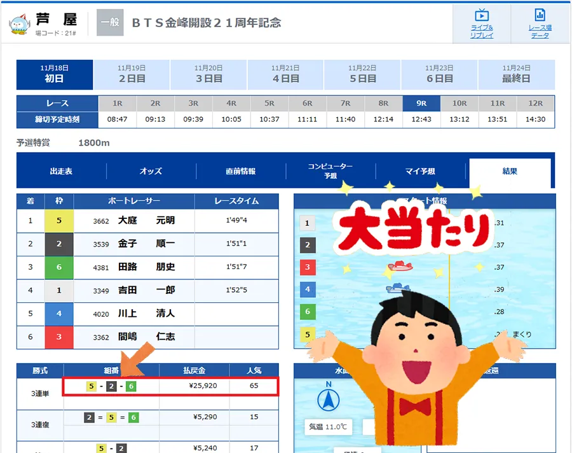The image size is (572, 453).
Task: Switch to race 10R
Action: [x=460, y=103]
